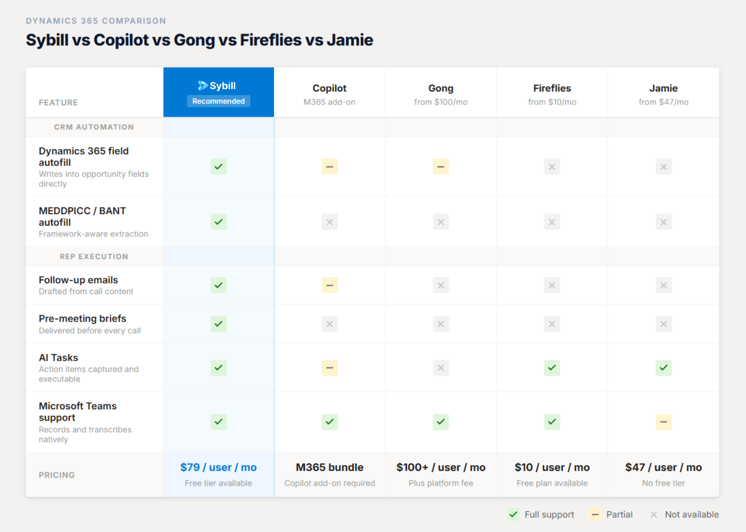Click the MEDDPICC / BANT autofill feature title
The width and height of the screenshot is (746, 532).
tap(82, 217)
